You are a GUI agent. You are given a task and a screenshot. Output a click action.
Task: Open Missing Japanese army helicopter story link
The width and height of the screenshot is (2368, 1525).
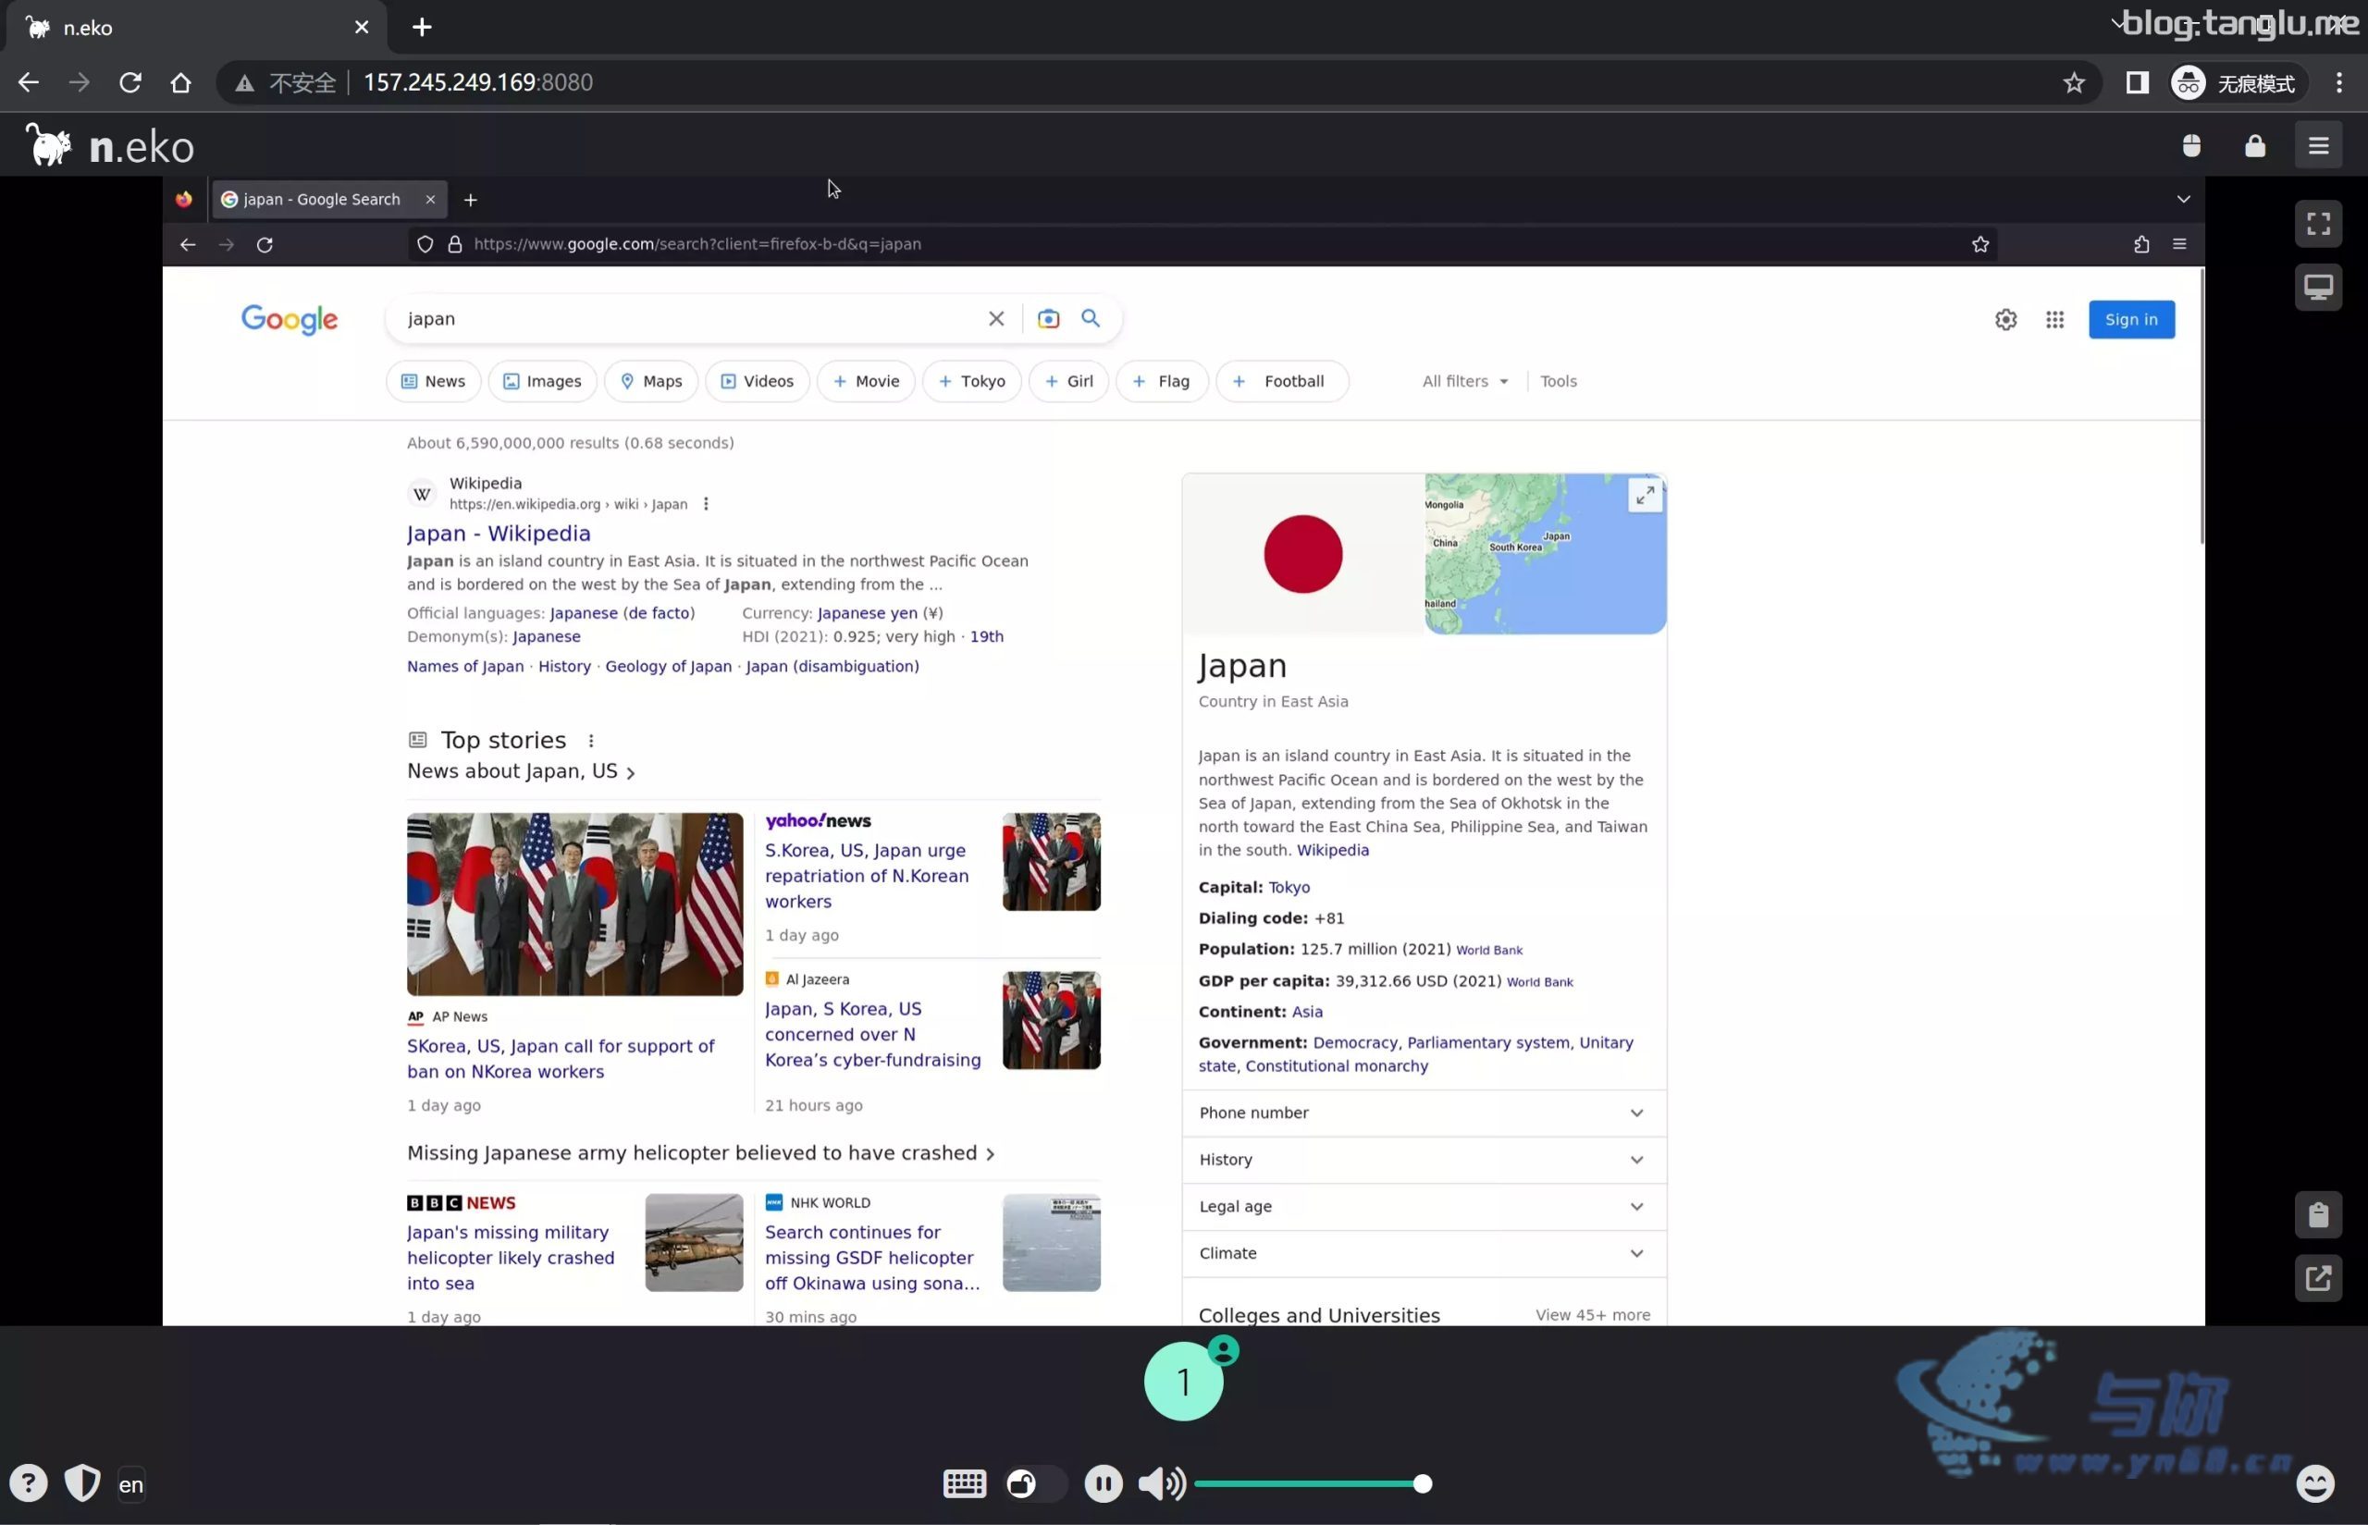(700, 1153)
